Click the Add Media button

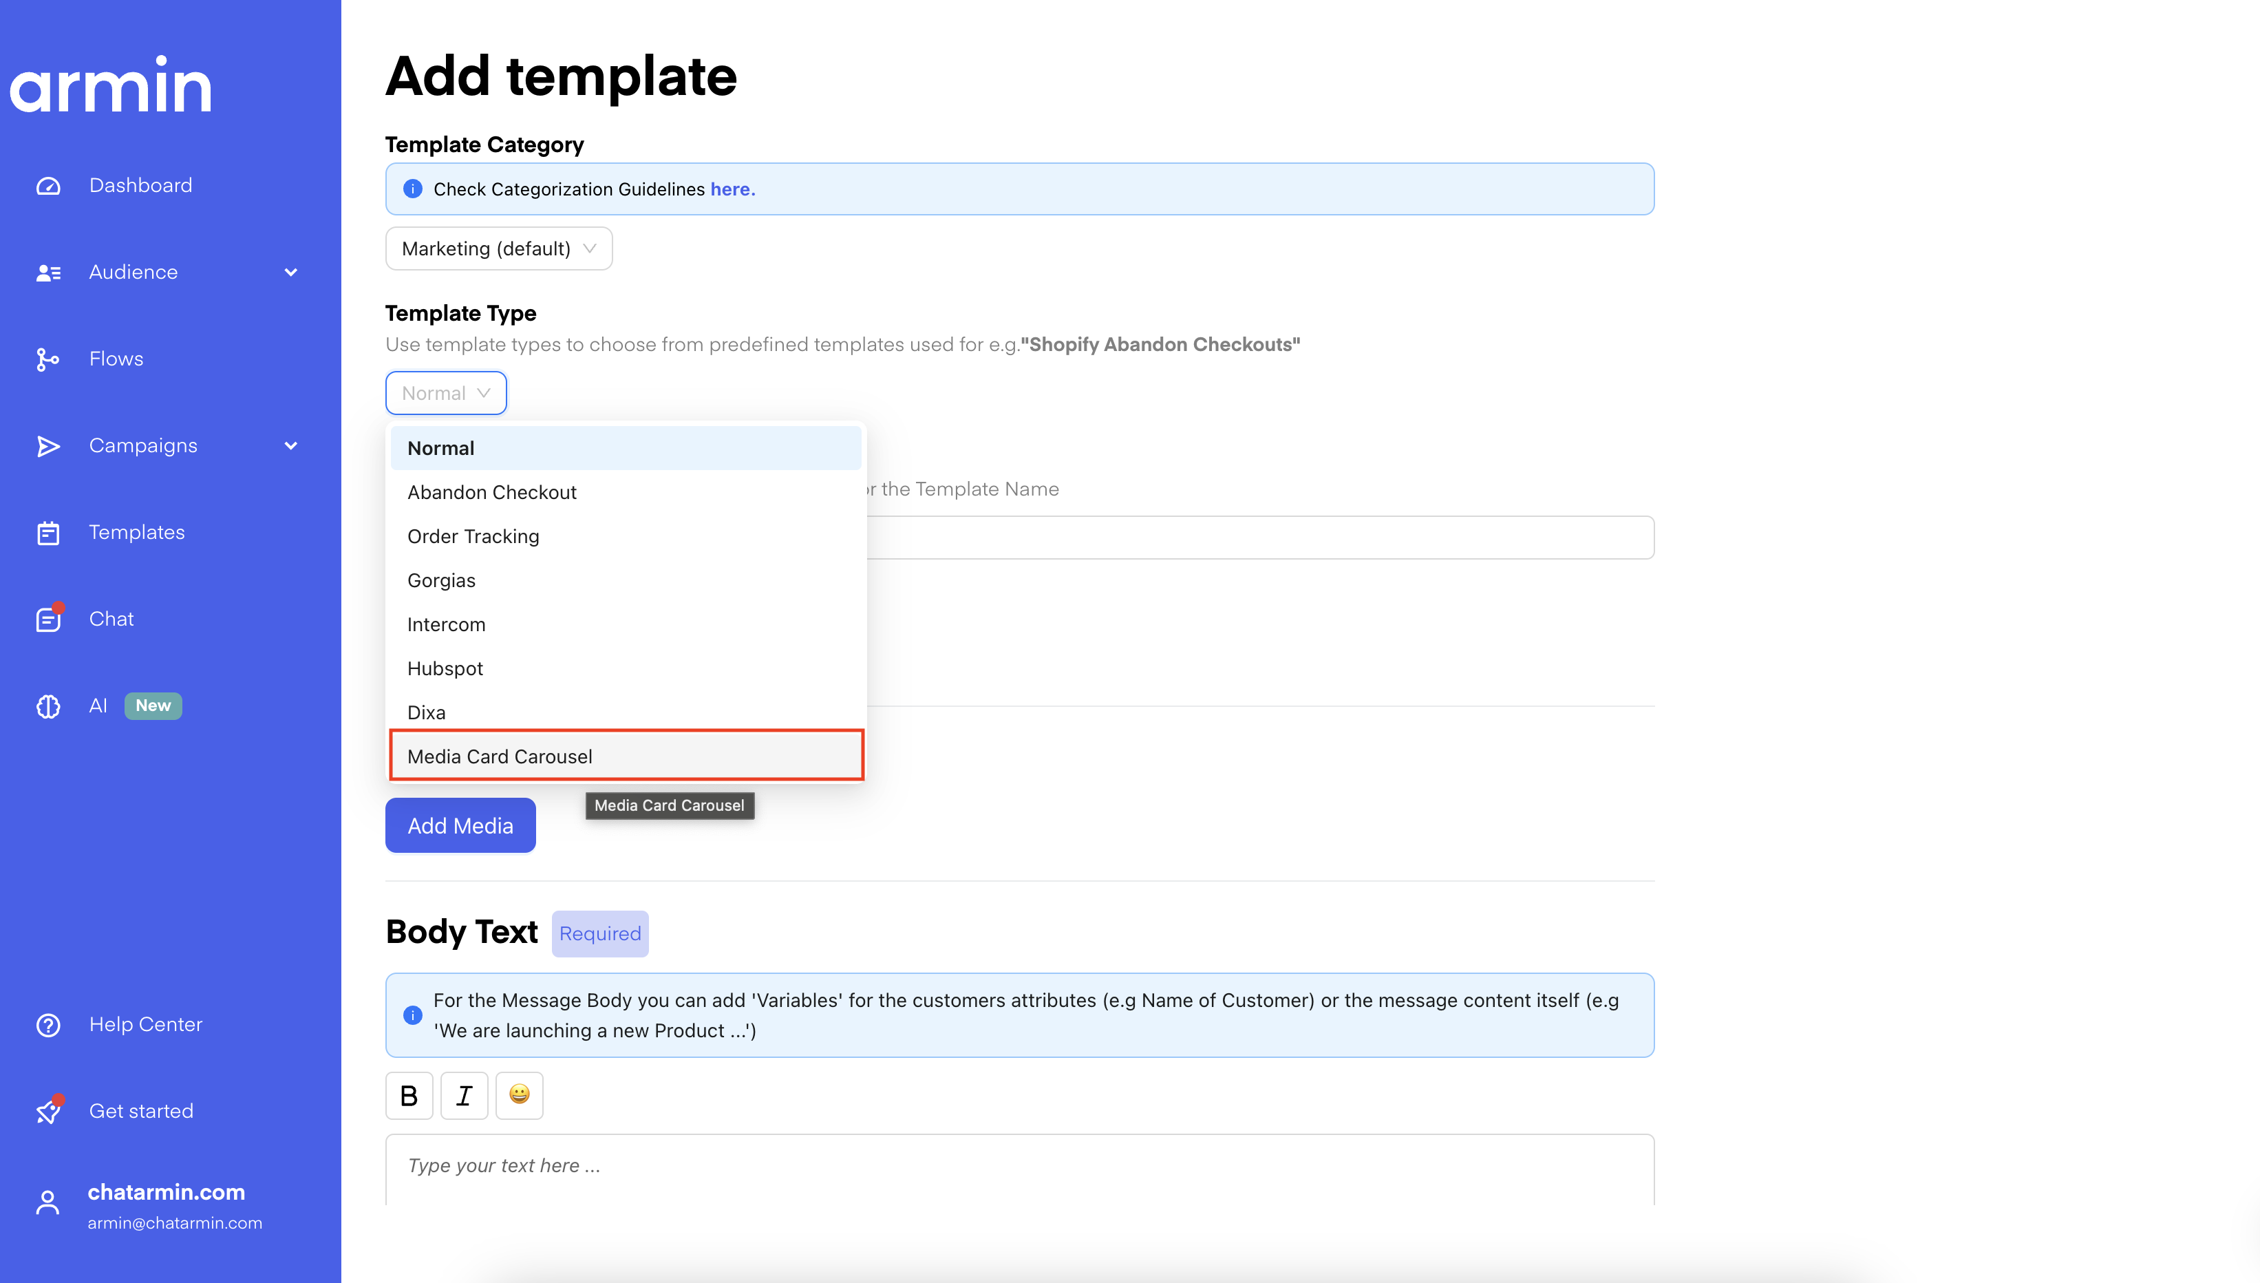(460, 826)
